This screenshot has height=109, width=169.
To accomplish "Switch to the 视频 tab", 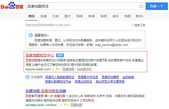I will coord(80,16).
